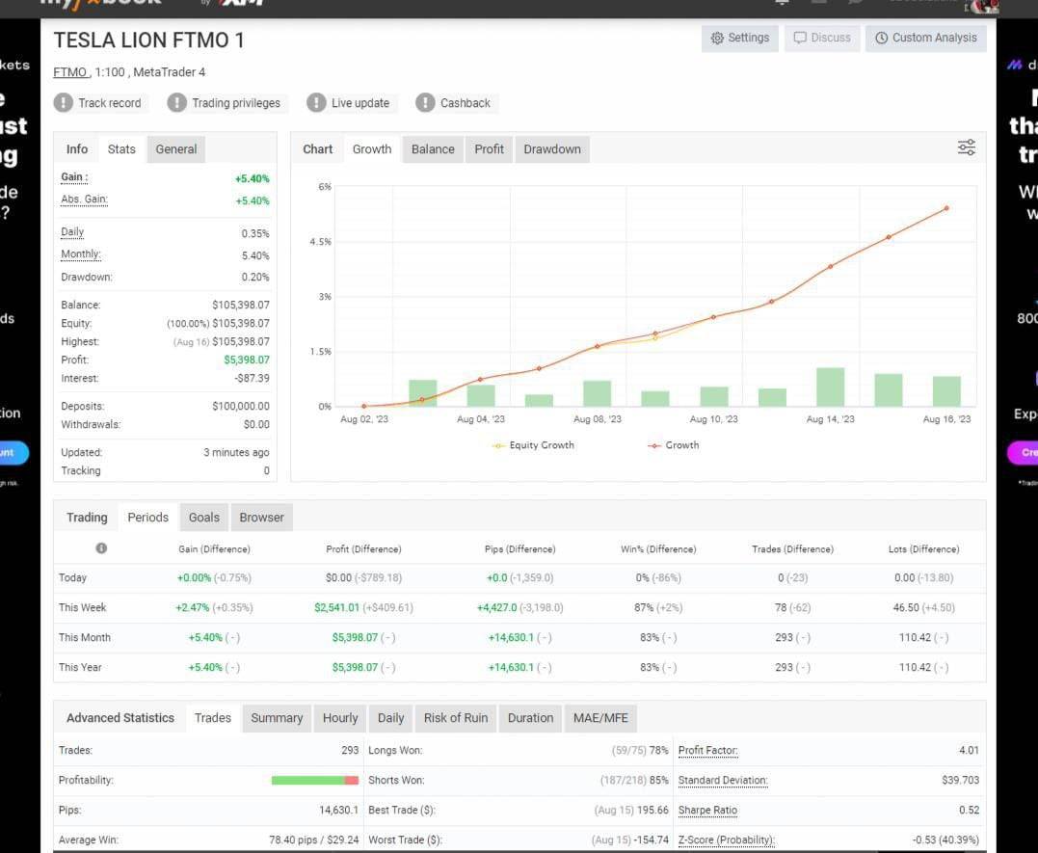The width and height of the screenshot is (1038, 853).
Task: Open the Risk of Ruin tab
Action: pyautogui.click(x=456, y=718)
